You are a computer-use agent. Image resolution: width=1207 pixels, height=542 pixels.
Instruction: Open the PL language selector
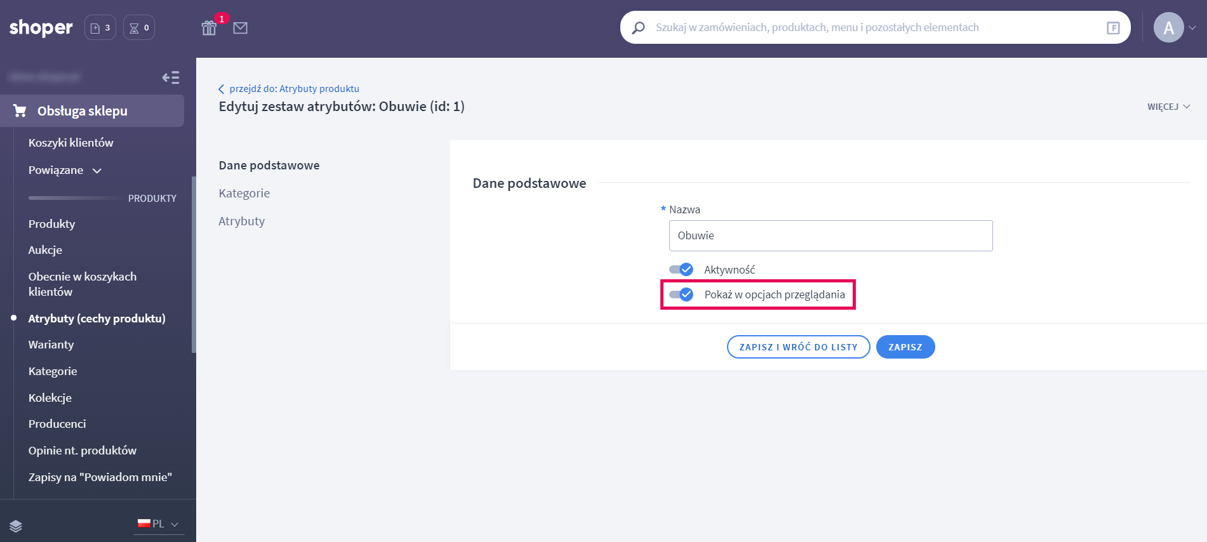(158, 524)
